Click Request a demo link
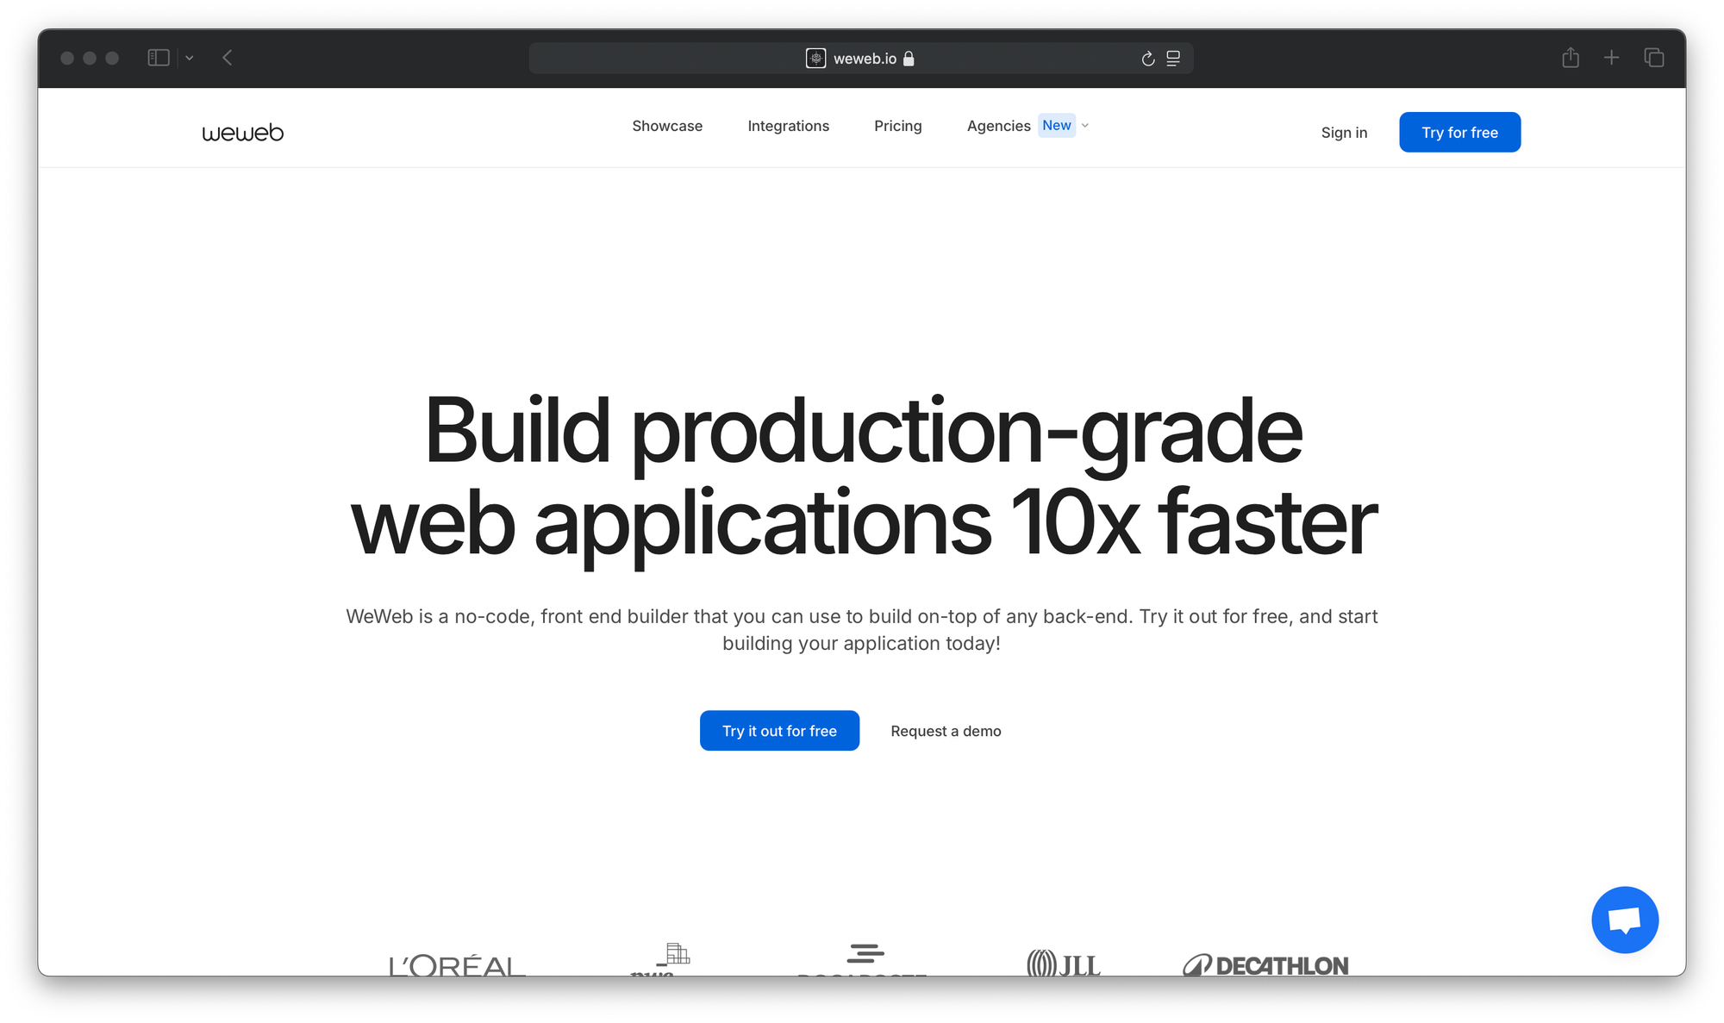 tap(946, 731)
